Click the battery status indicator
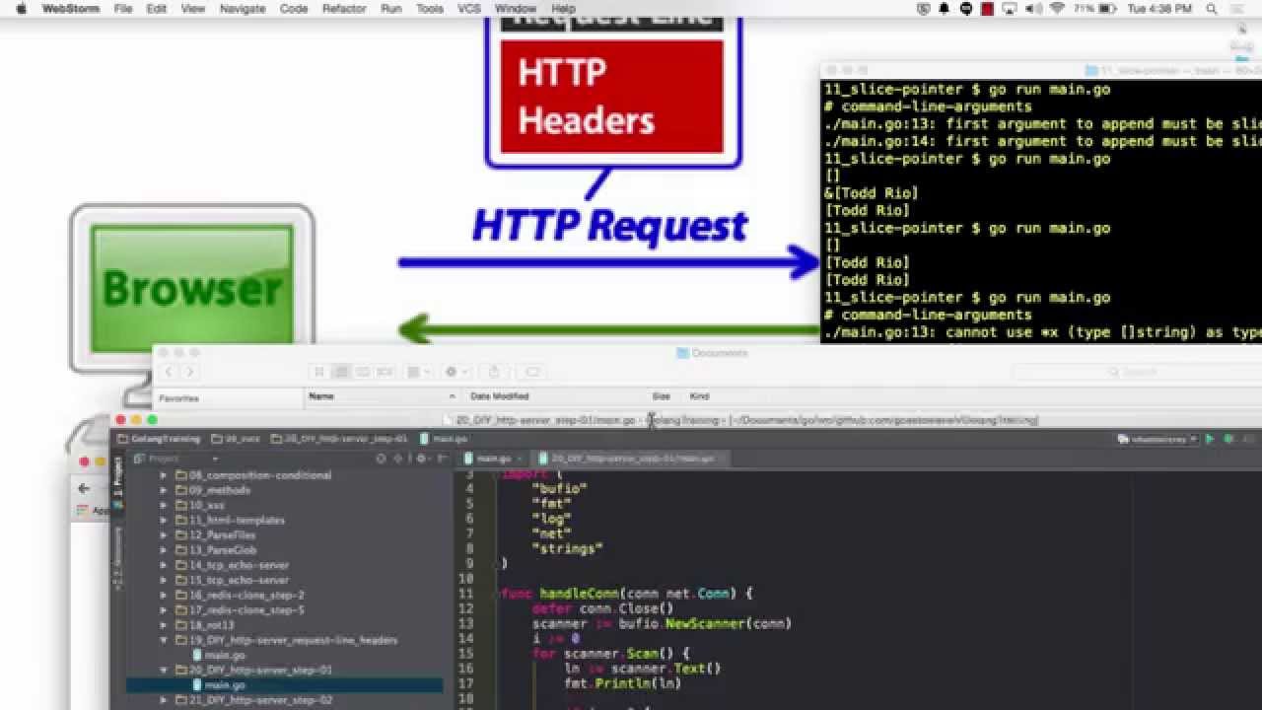This screenshot has height=710, width=1262. tap(1094, 9)
